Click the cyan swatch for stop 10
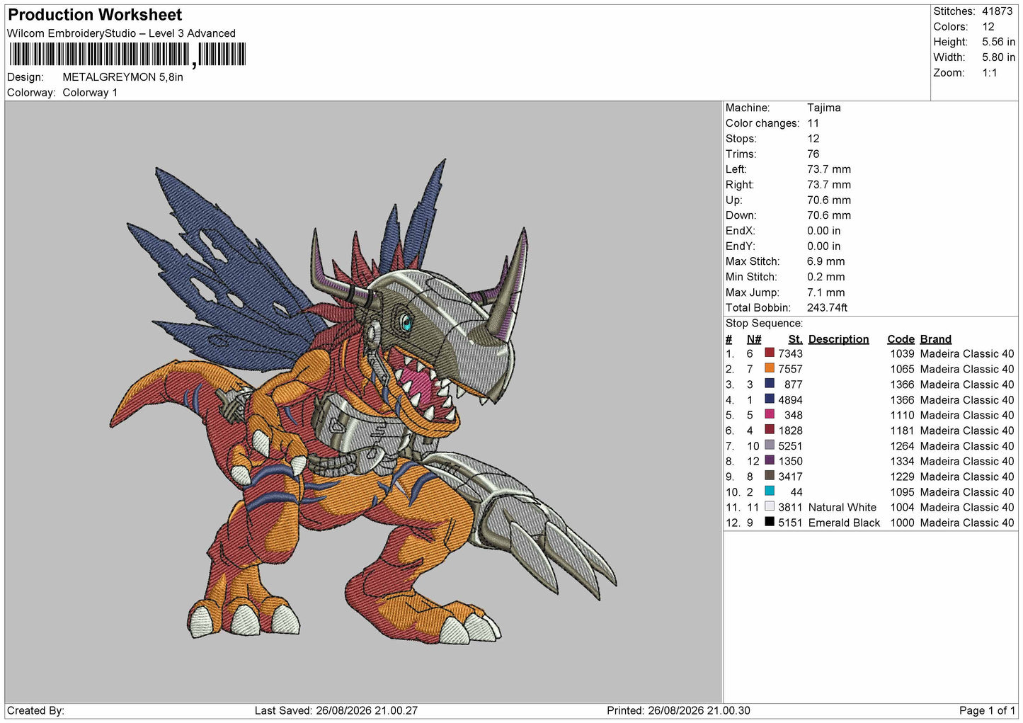Screen dimensions: 1023x723 (x=770, y=491)
